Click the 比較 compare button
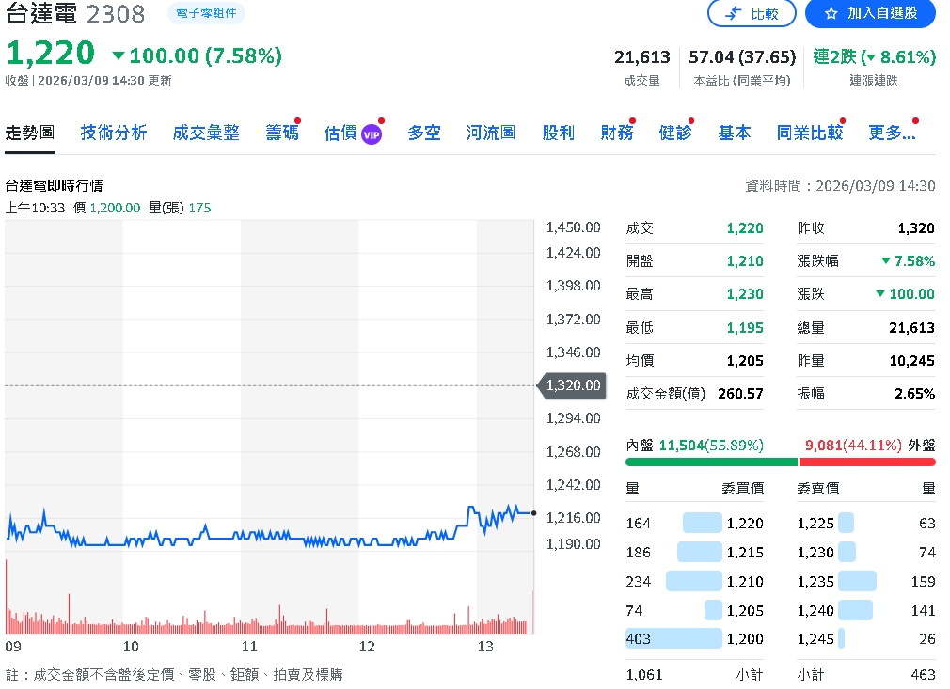950x689 pixels. pos(751,13)
